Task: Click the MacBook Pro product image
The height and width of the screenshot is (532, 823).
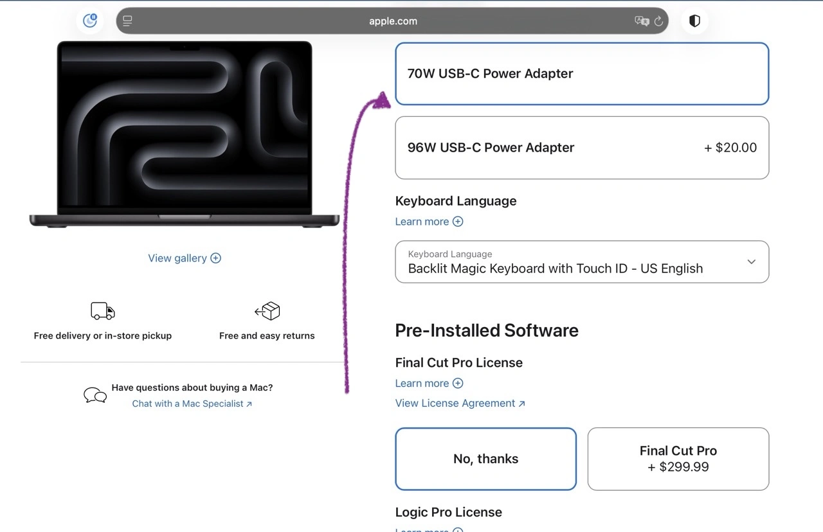Action: tap(185, 134)
